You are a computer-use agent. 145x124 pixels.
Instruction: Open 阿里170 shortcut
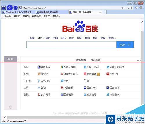click(112, 74)
